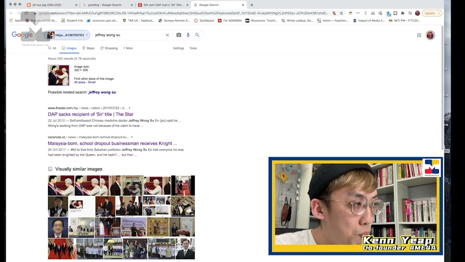Open Whois Lookup bookmark
Viewport: 465px width, 262px height.
coord(297,21)
